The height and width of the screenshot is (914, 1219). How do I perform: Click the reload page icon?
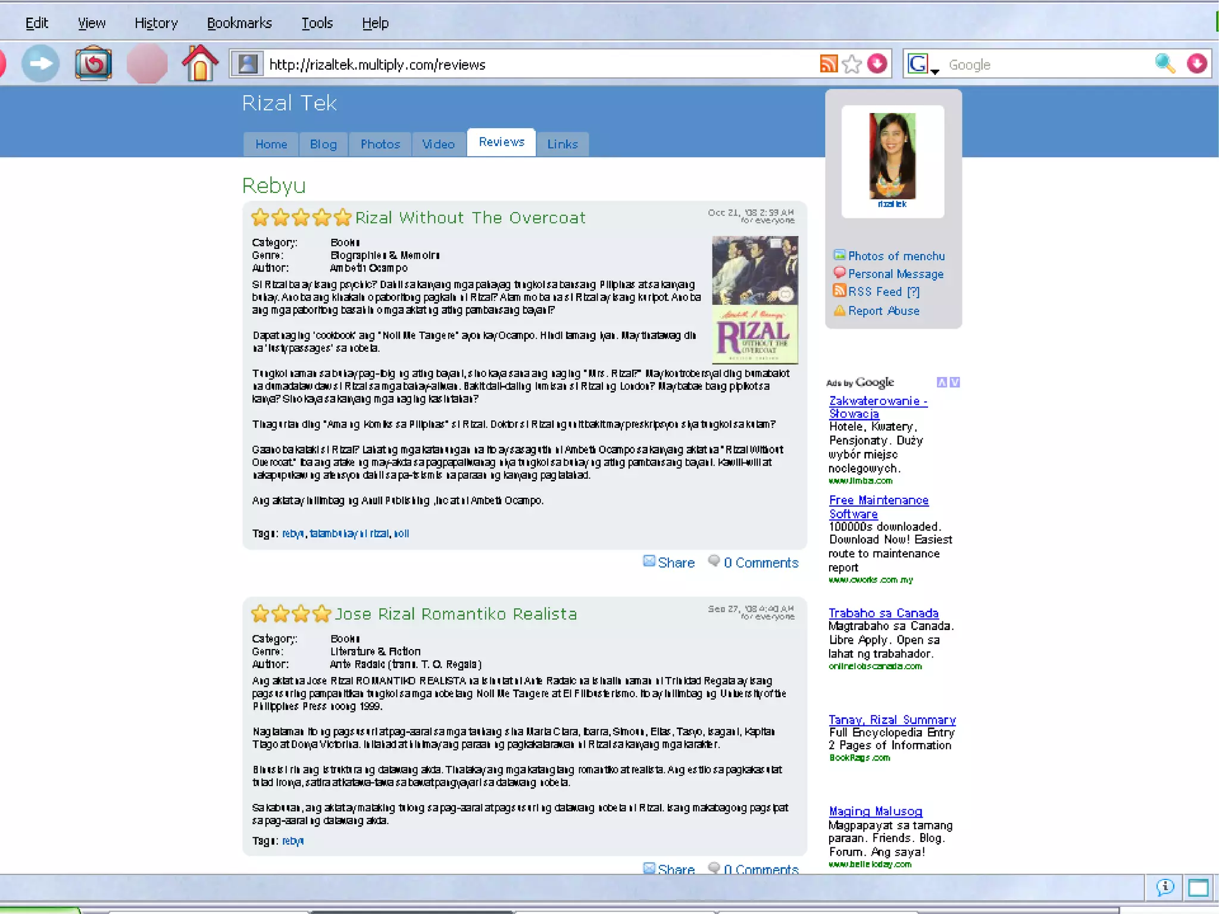(93, 64)
